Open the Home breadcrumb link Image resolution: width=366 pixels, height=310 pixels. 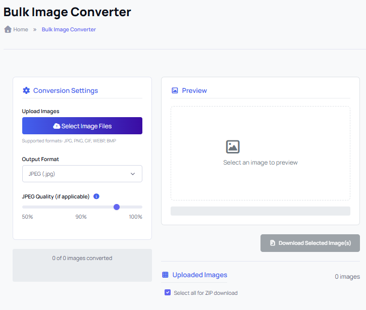[x=21, y=29]
